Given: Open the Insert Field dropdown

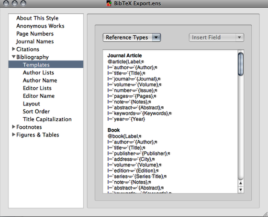Looking at the screenshot, I should 216,38.
